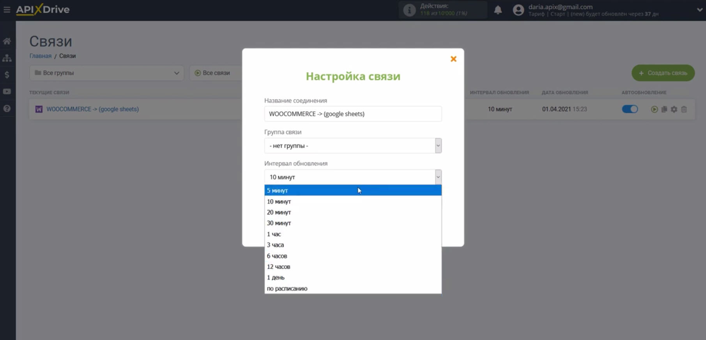The width and height of the screenshot is (706, 340).
Task: Click the WooCommerce W icon
Action: pos(39,109)
